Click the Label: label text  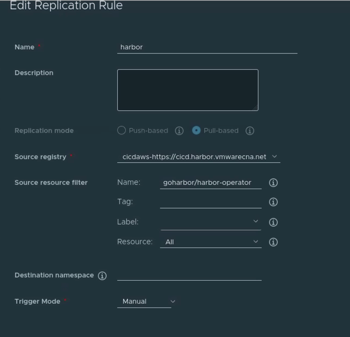click(128, 222)
